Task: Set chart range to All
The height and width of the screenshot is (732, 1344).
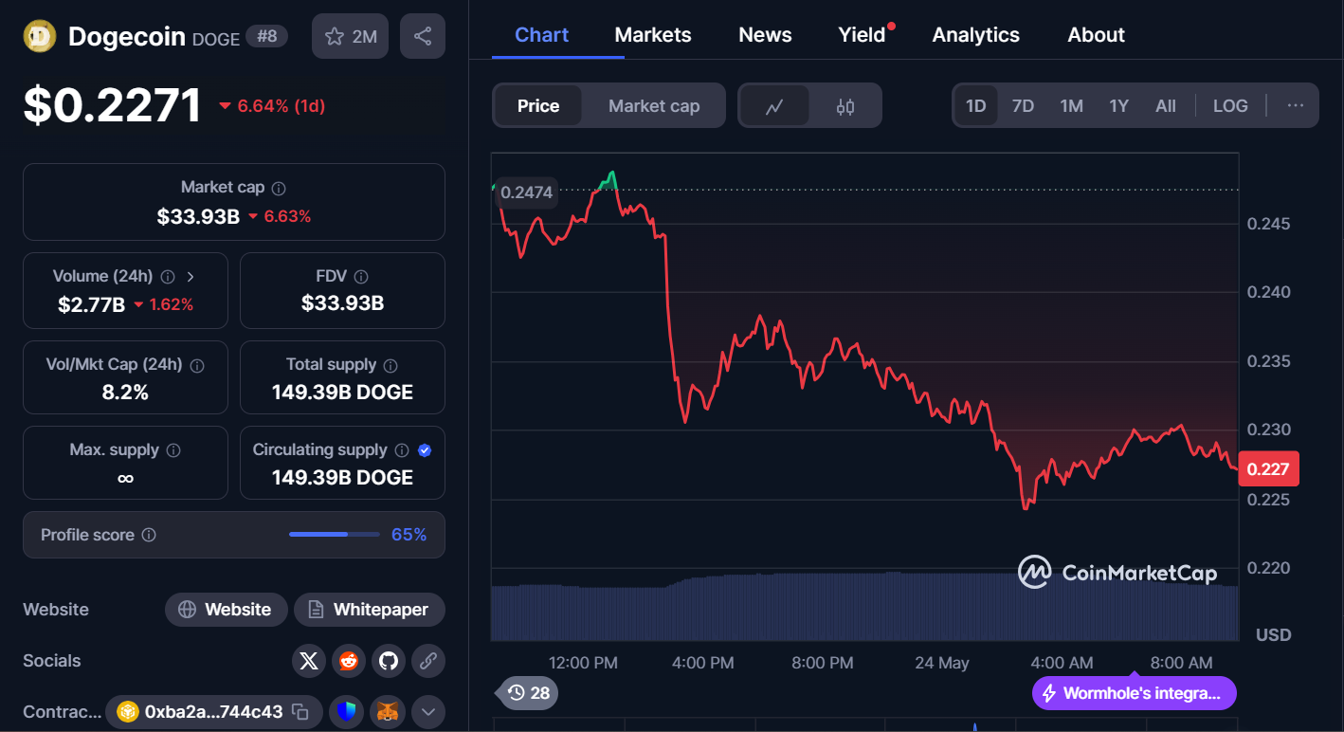Action: coord(1166,105)
